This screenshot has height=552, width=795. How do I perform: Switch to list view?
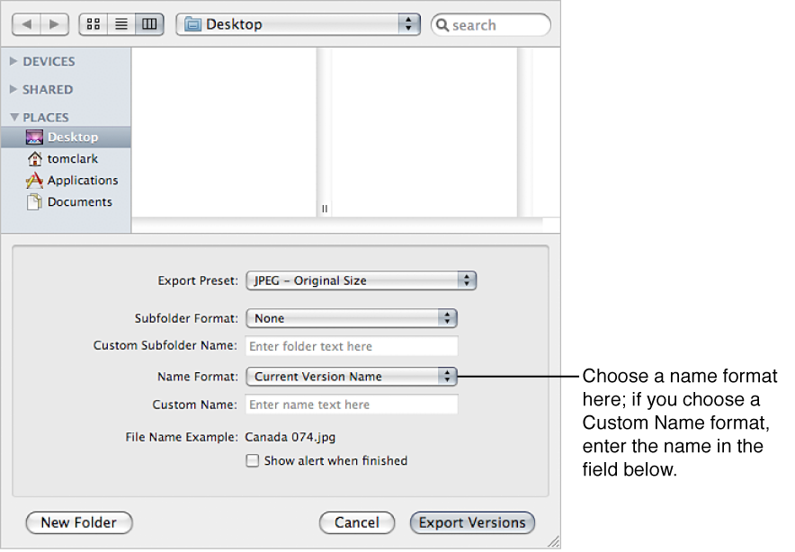(121, 23)
